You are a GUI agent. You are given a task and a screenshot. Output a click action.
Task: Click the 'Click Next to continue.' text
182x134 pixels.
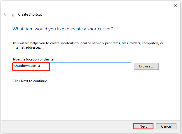(30, 81)
